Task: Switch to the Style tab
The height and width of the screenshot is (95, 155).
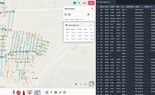Action: (66, 19)
